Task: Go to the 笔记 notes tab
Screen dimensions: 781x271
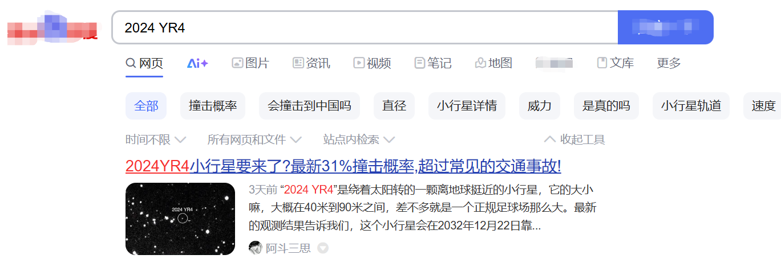Action: 433,63
